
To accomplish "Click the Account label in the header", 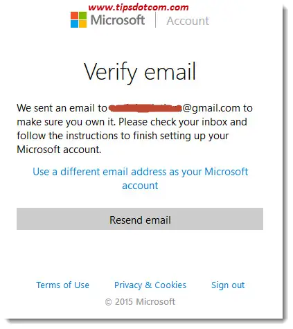I will pos(188,21).
